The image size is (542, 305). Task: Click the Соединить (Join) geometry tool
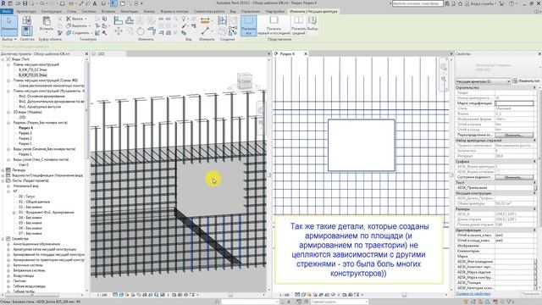coord(79,33)
